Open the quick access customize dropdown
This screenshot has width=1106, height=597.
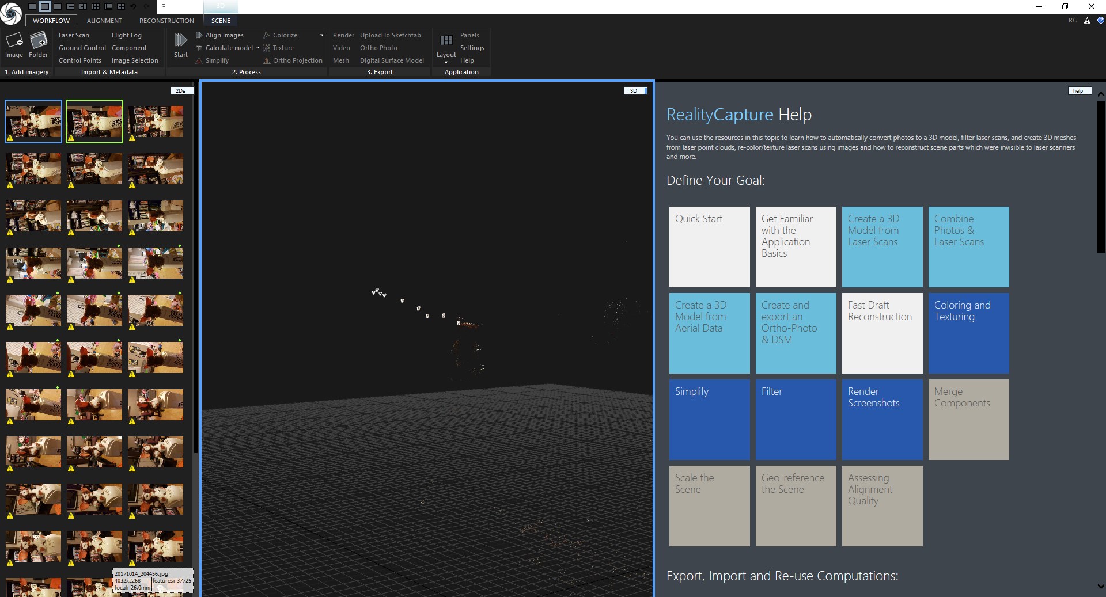[164, 6]
